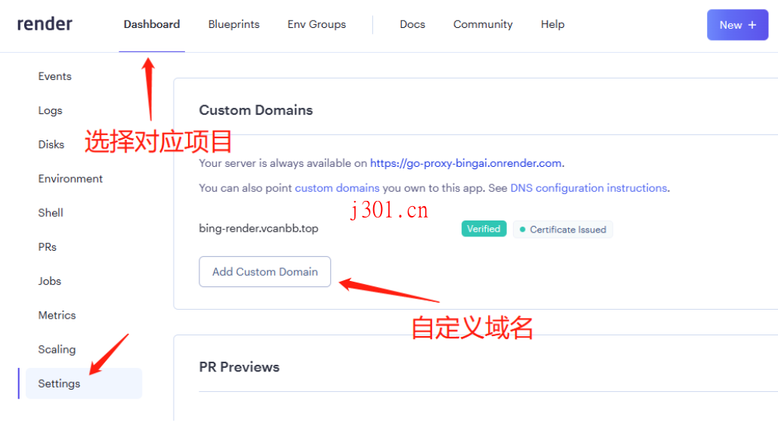Open the go-proxy-bingai.onrender.com link
The height and width of the screenshot is (432, 778).
tap(466, 163)
